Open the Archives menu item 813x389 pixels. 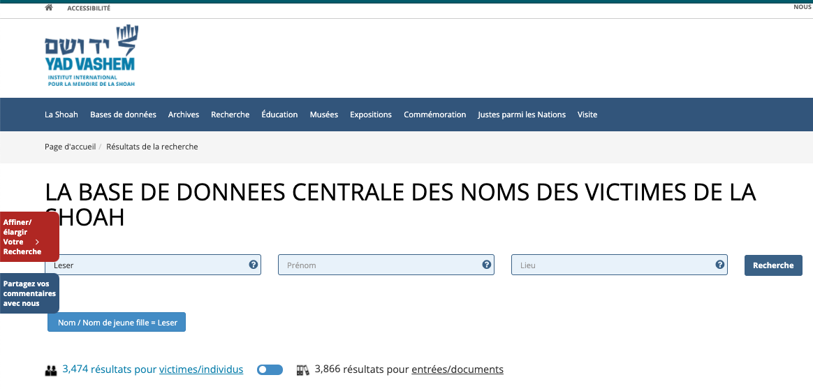(184, 115)
